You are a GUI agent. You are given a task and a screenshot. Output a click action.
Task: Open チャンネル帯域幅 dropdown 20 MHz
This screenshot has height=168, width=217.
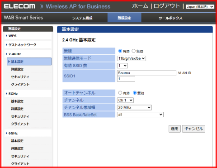[134, 107]
